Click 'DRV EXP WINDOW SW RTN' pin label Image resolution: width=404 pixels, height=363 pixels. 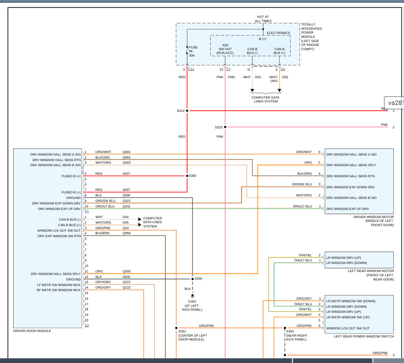tap(59, 236)
